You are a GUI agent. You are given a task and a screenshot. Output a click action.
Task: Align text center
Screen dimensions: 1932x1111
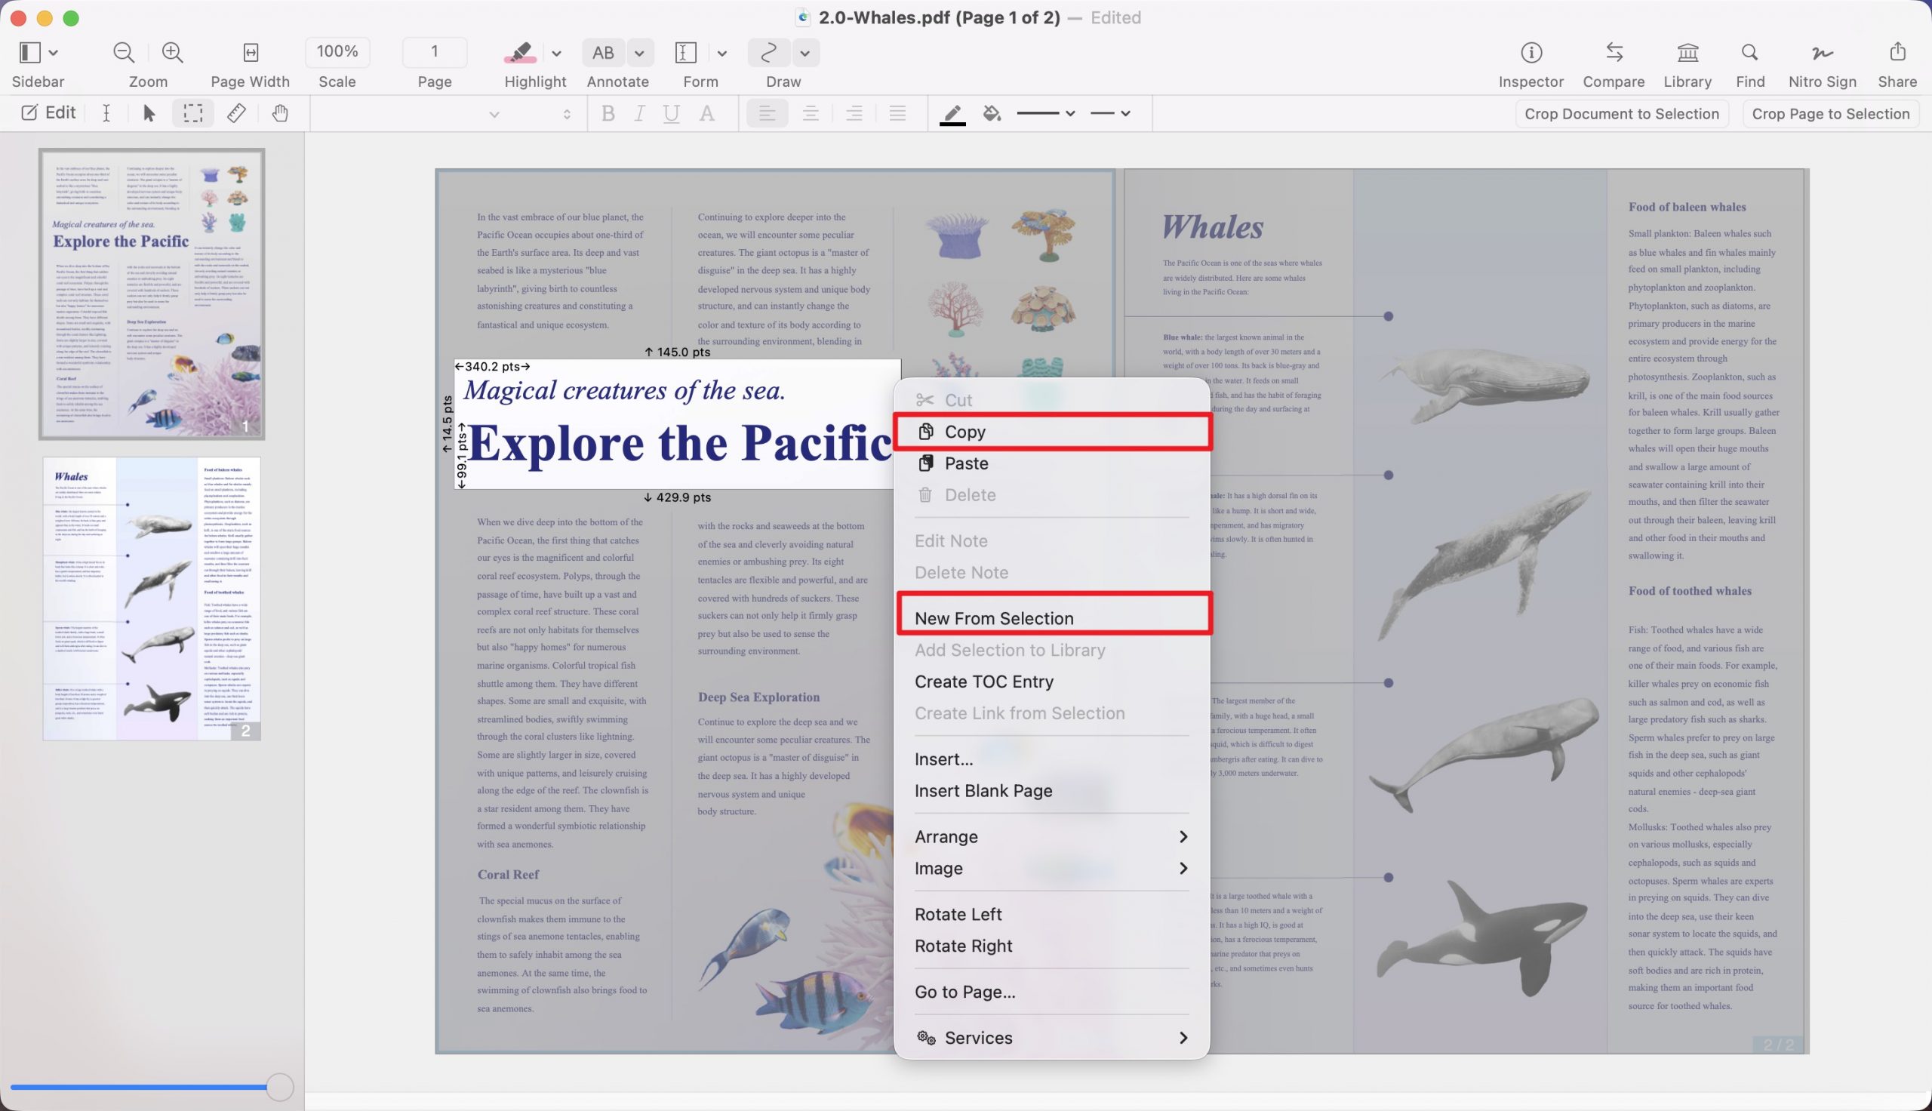(x=811, y=114)
